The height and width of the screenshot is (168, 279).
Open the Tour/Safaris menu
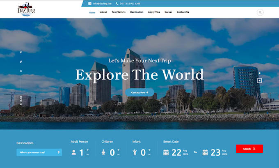click(x=119, y=12)
